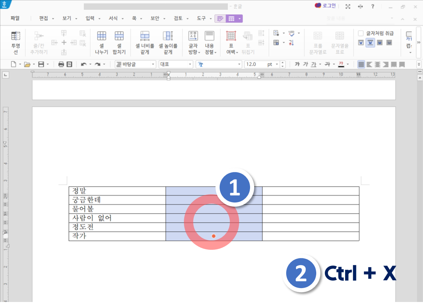Apply italic (가) formatting
The height and width of the screenshot is (308, 423).
click(x=305, y=64)
